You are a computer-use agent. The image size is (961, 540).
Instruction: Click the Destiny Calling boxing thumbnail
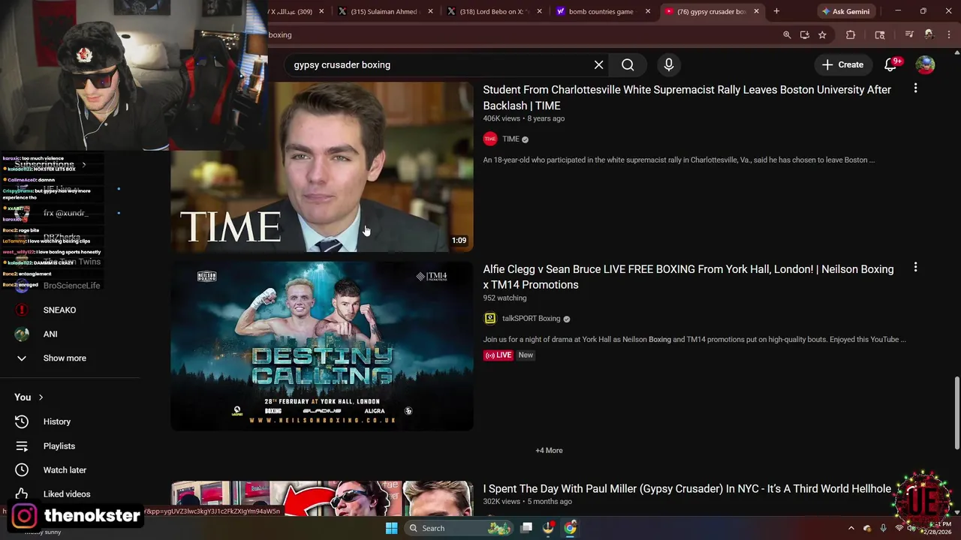[322, 346]
